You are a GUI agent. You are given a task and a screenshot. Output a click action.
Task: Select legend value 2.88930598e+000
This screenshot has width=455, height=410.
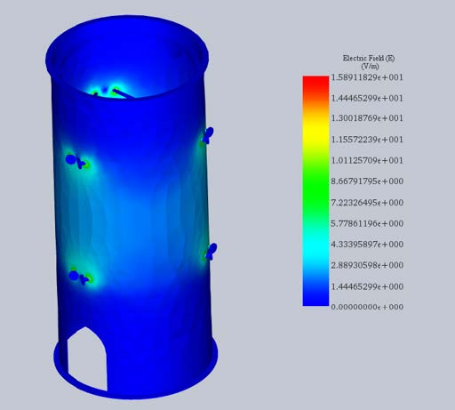367,265
